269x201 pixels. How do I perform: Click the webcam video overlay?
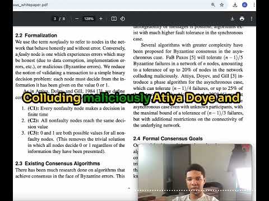click(195, 172)
